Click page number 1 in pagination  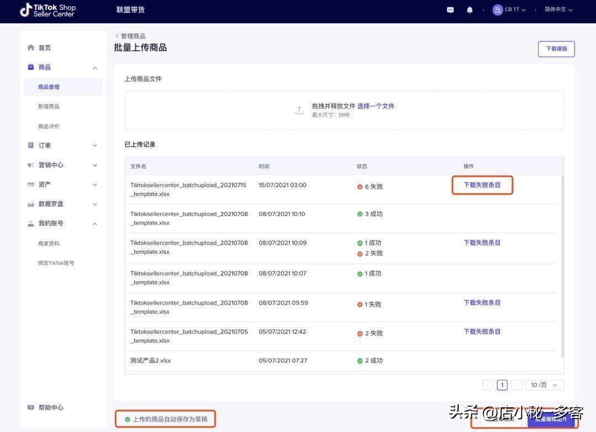pos(502,385)
